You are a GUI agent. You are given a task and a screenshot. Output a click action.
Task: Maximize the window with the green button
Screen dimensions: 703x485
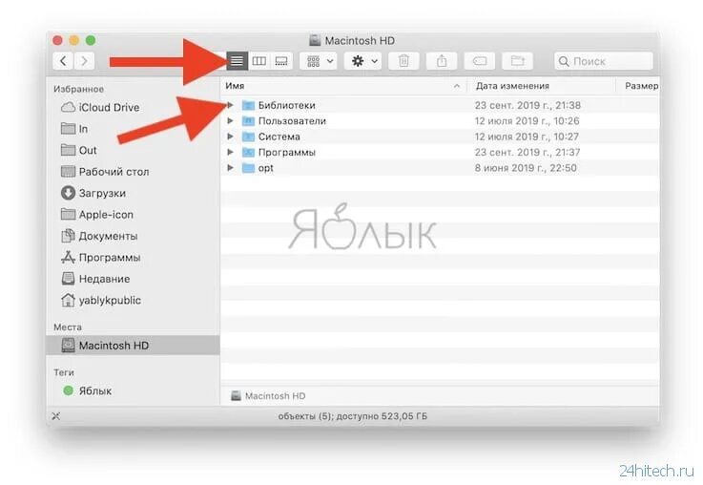(91, 40)
